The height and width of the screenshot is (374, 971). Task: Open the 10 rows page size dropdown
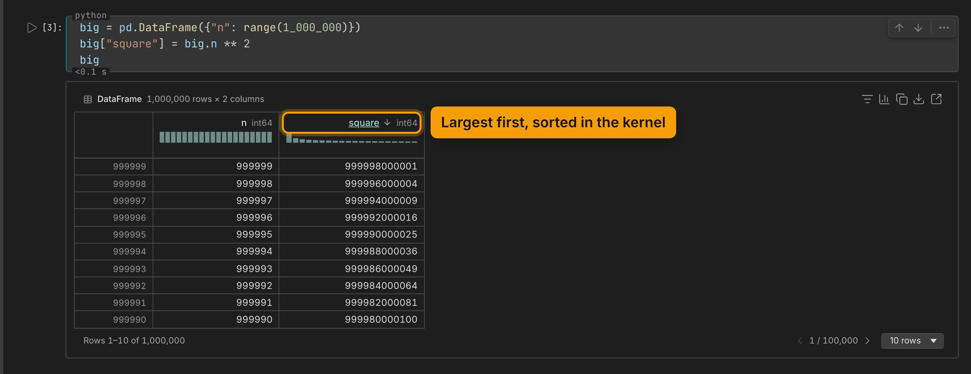click(912, 341)
